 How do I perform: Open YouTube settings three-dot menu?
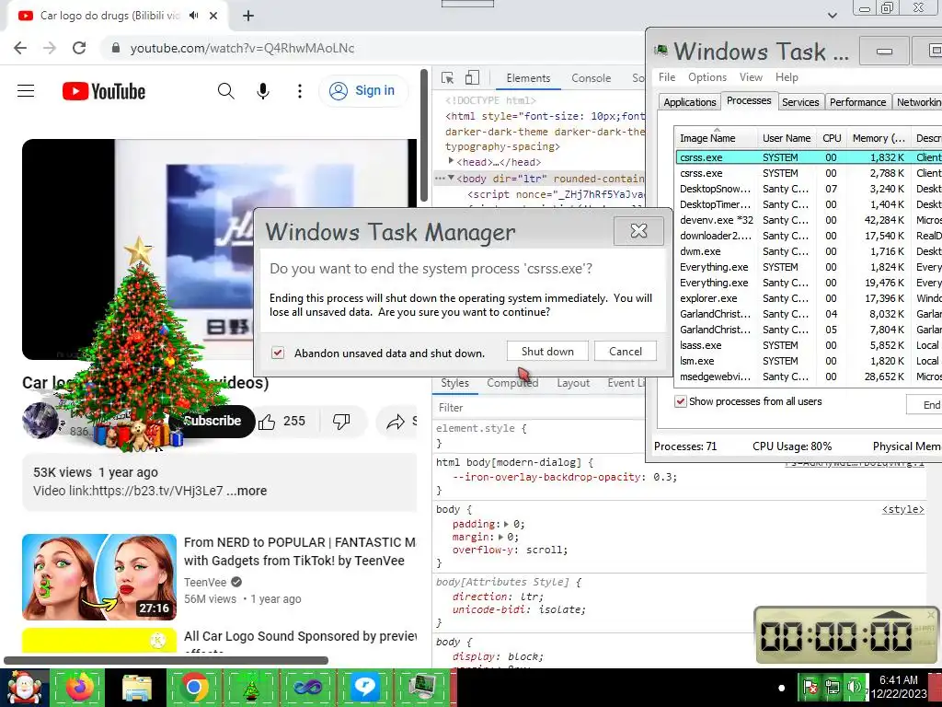(x=299, y=91)
